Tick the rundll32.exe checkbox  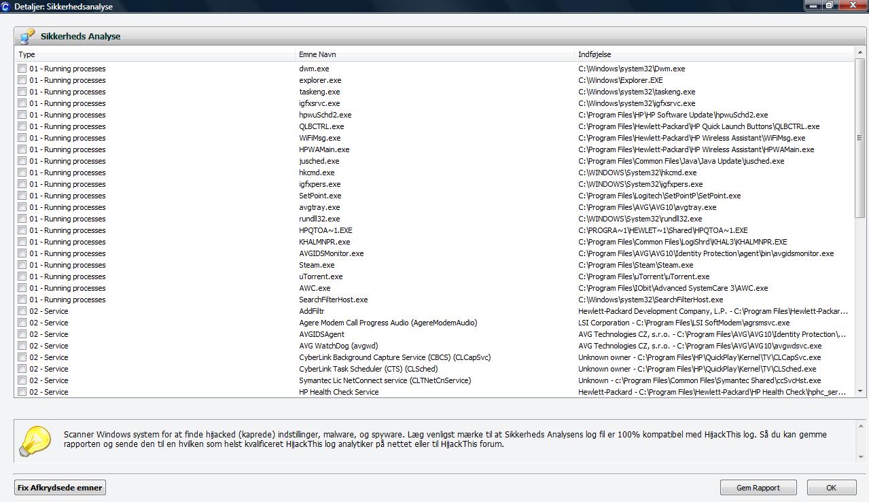22,219
